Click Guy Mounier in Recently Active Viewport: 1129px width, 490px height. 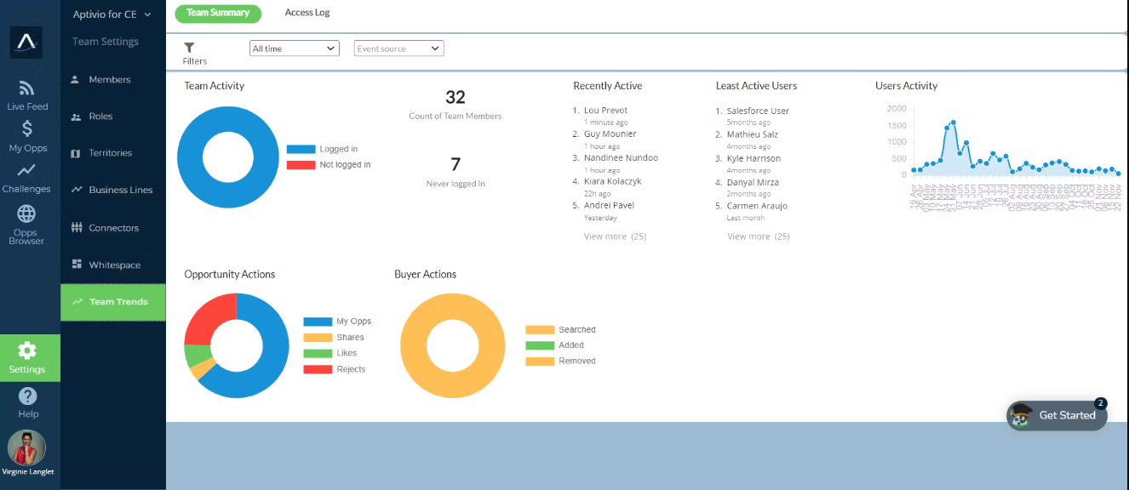(610, 134)
